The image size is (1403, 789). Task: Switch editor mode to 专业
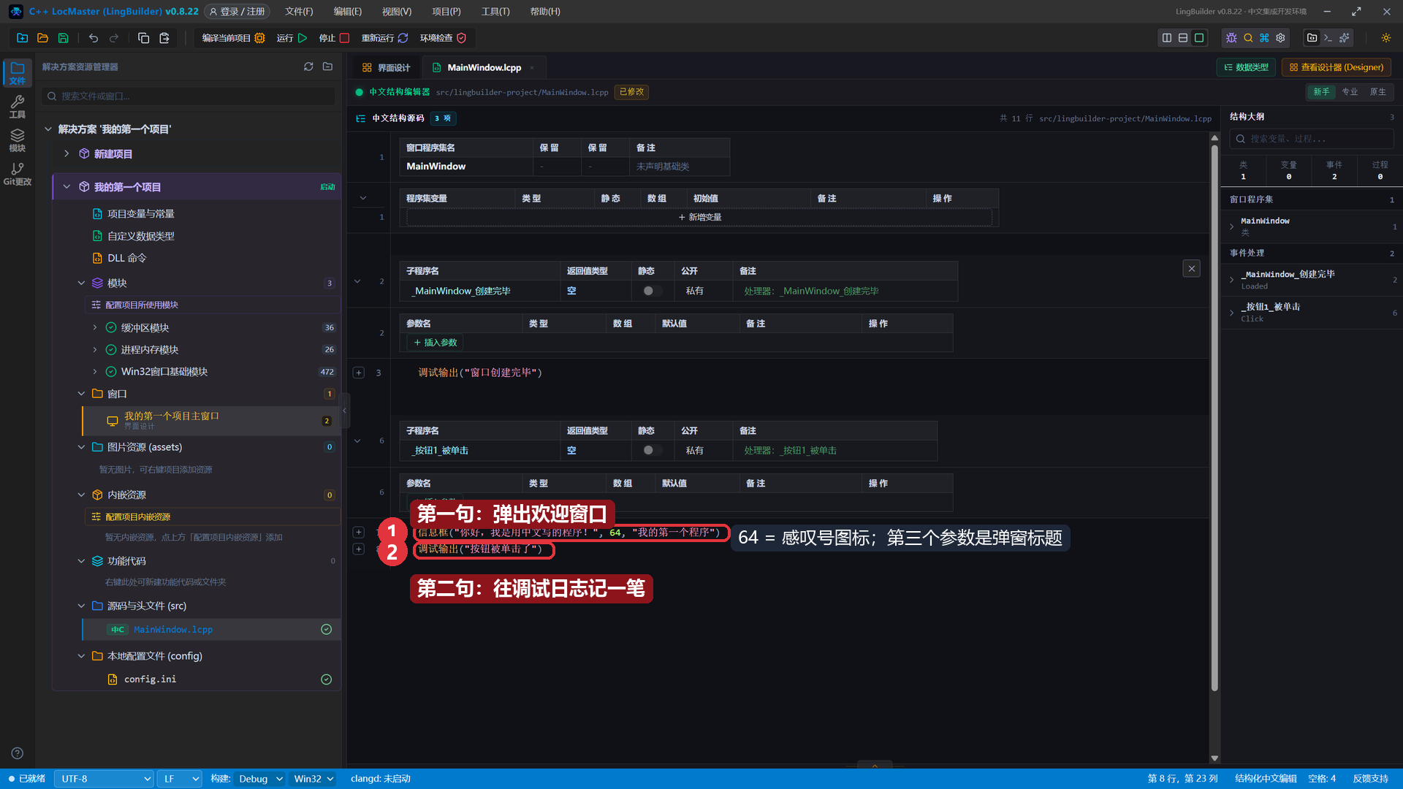click(1350, 92)
